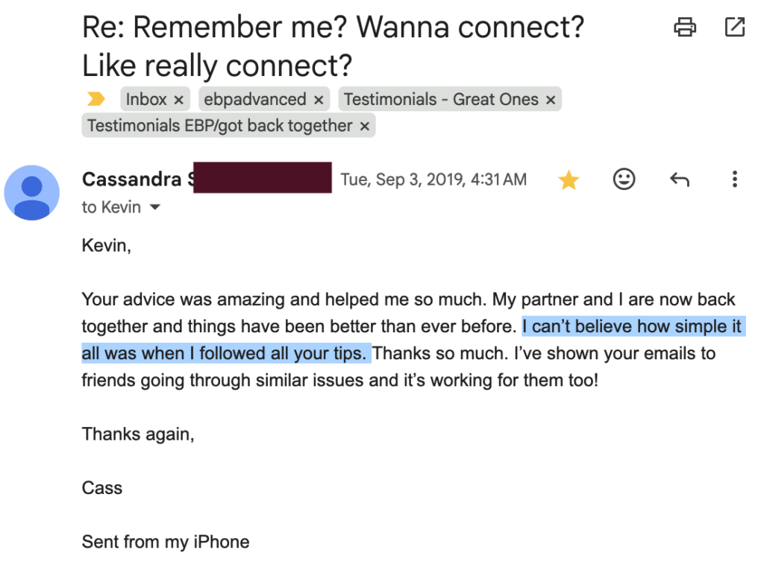Image resolution: width=764 pixels, height=579 pixels.
Task: Open the ebpadvanced label
Action: coord(255,99)
